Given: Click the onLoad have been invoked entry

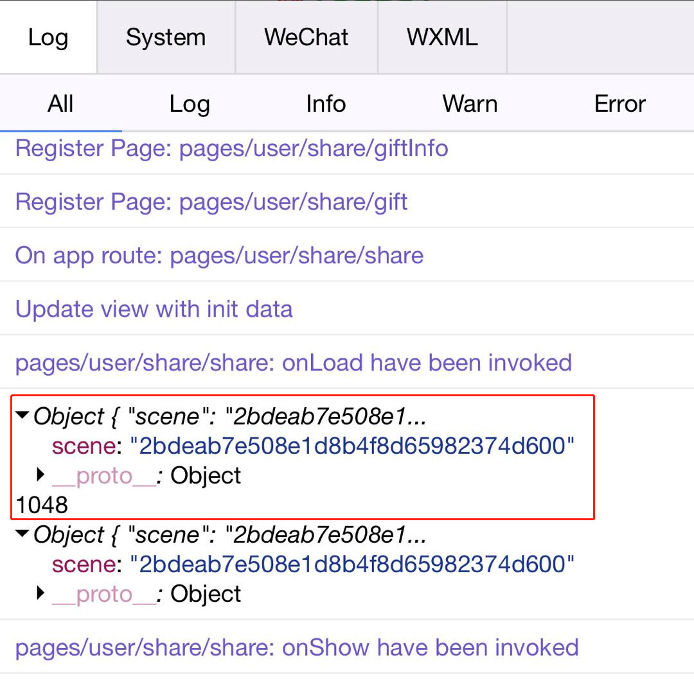Looking at the screenshot, I should coord(293,363).
